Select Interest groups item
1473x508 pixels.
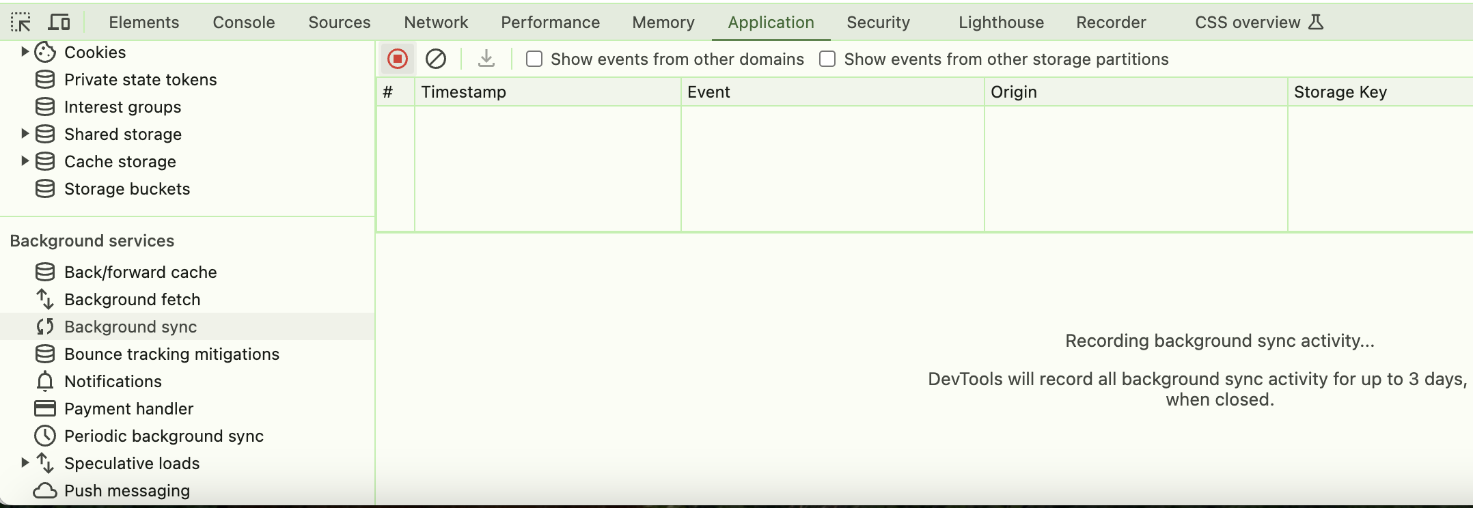coord(123,107)
